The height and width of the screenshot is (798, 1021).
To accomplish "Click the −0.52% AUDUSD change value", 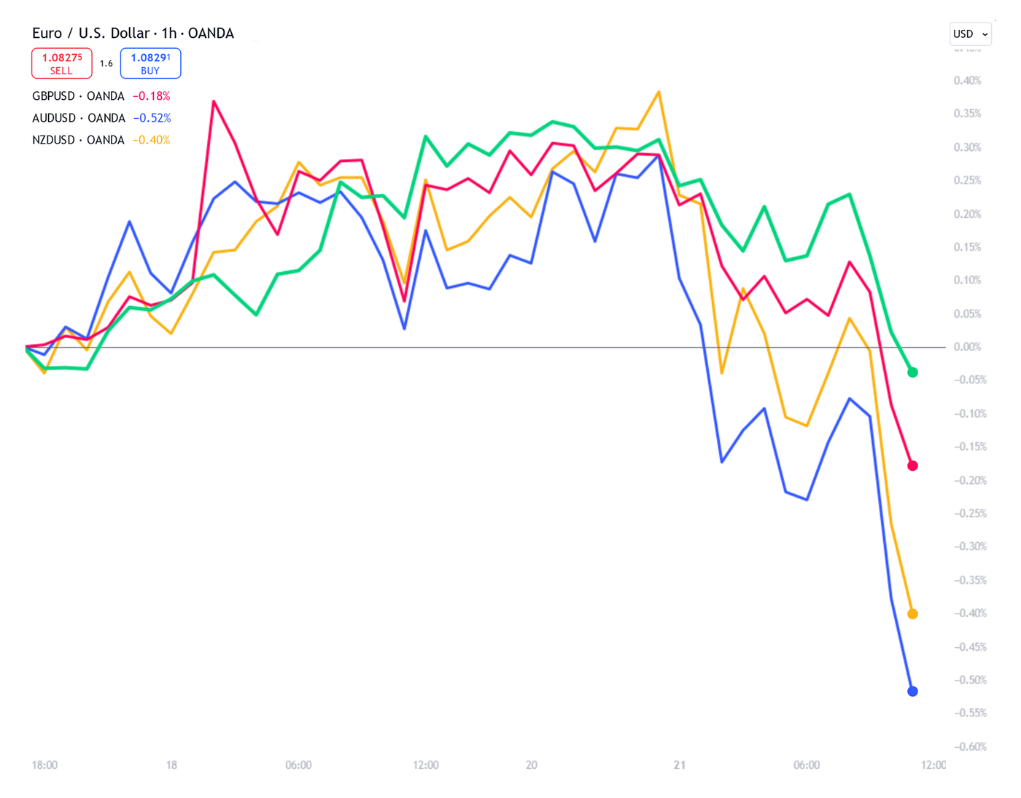I will [x=152, y=117].
